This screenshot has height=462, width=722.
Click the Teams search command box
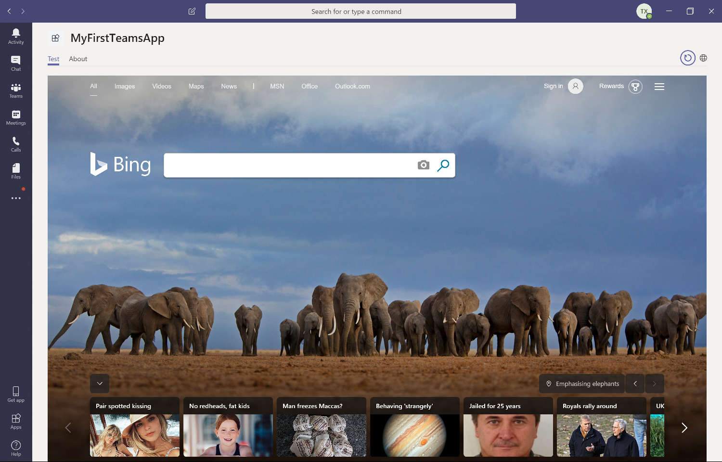(x=361, y=11)
